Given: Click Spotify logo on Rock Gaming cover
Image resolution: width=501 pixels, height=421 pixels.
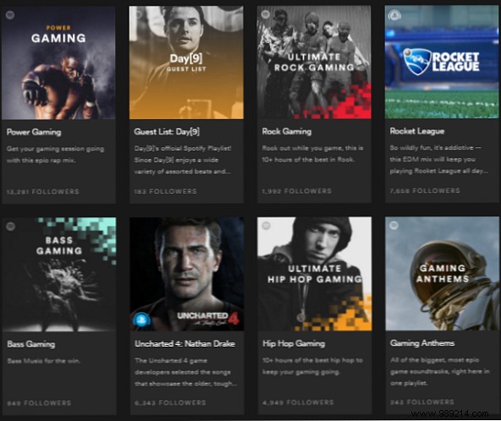Looking at the screenshot, I should coord(266,14).
